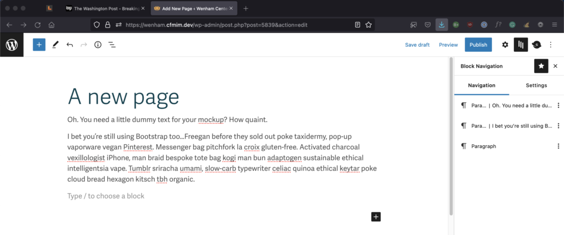Open the editor Options three-dot menu
564x235 pixels.
551,45
